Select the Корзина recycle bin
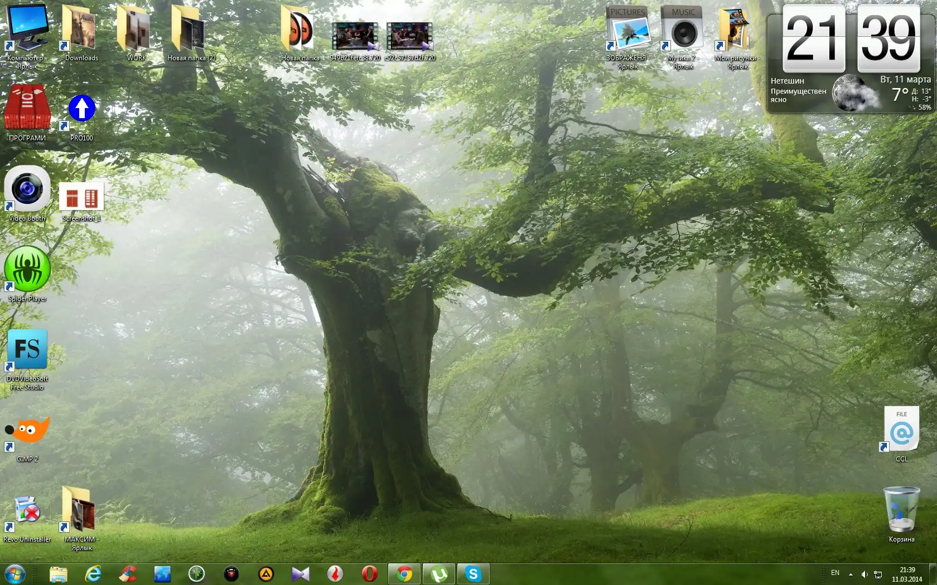This screenshot has width=937, height=585. point(901,511)
